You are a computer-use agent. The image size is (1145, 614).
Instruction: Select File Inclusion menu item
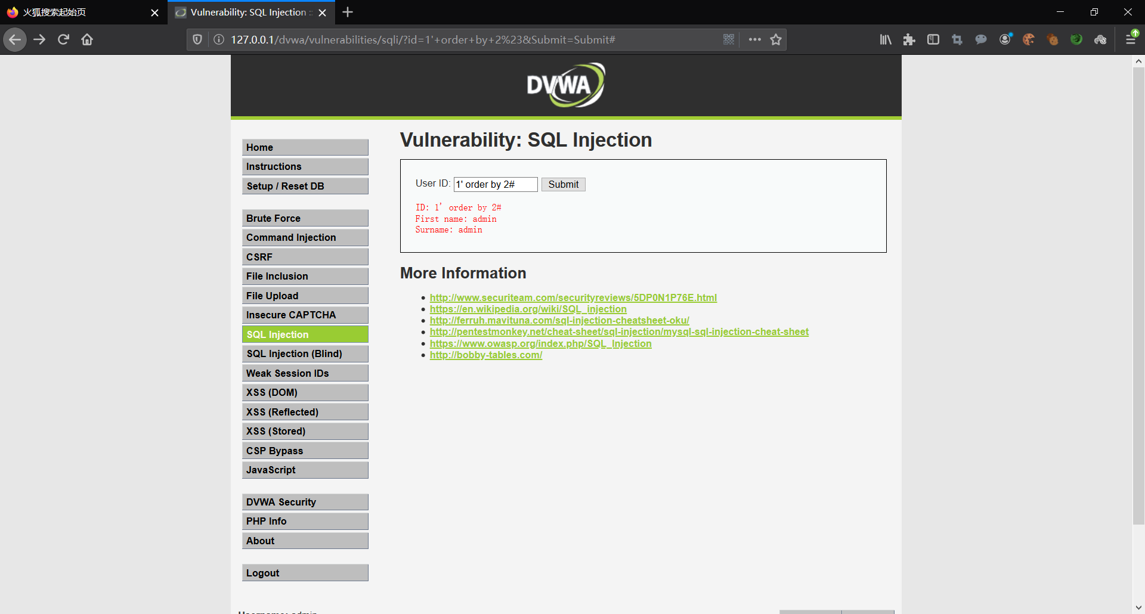point(305,276)
